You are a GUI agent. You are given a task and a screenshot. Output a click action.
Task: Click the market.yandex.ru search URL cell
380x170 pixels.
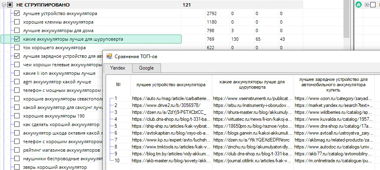[x=334, y=105]
